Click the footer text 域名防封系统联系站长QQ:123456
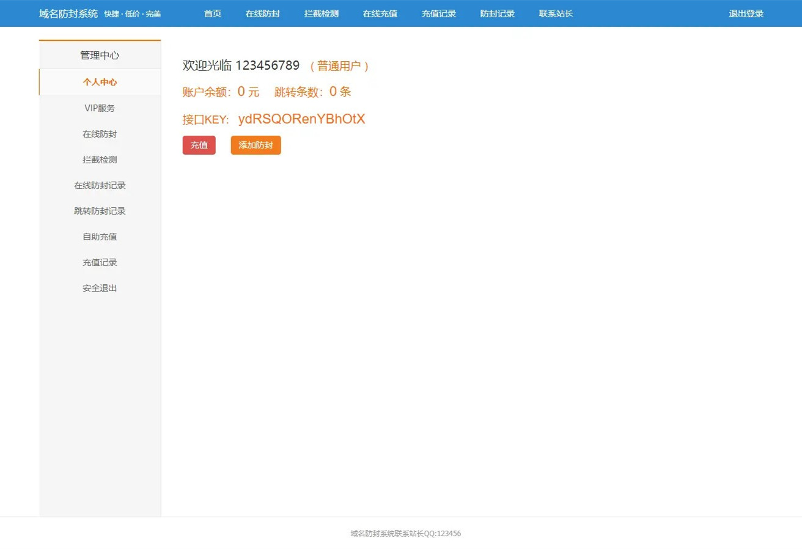 406,534
